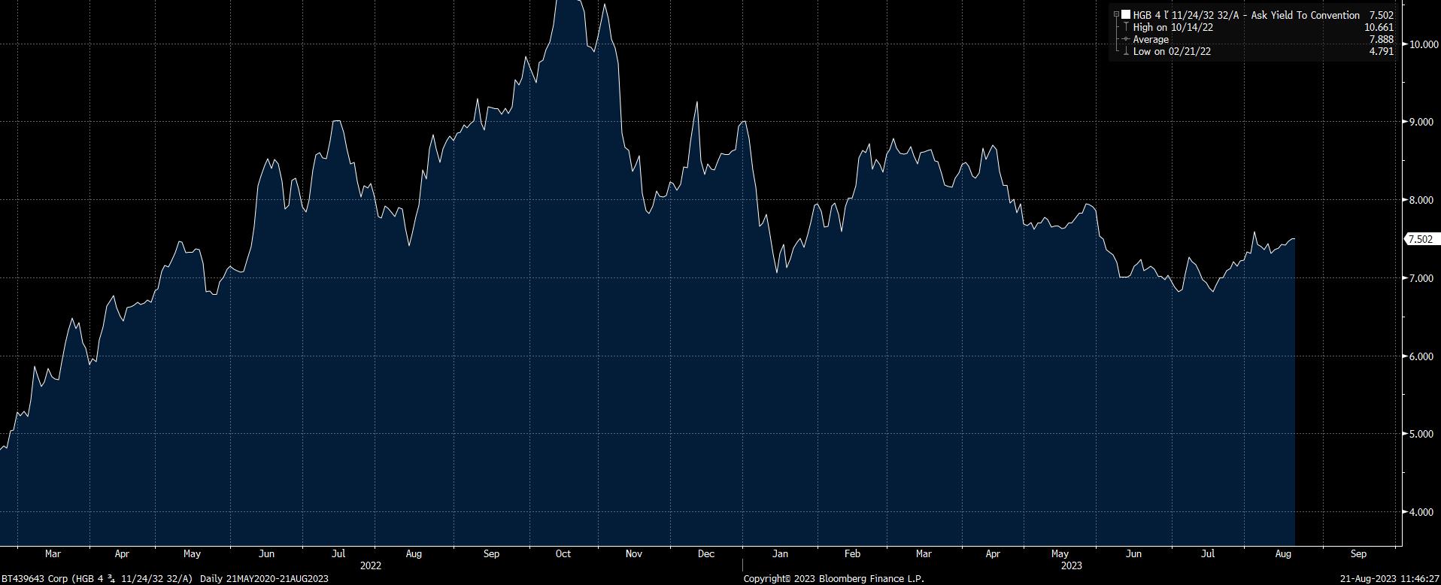1441x585 pixels.
Task: Click the Low marker icon in legend
Action: [x=1126, y=51]
